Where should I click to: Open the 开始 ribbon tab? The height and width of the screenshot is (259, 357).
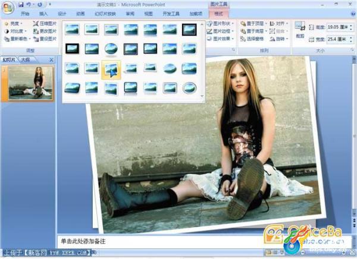click(25, 14)
